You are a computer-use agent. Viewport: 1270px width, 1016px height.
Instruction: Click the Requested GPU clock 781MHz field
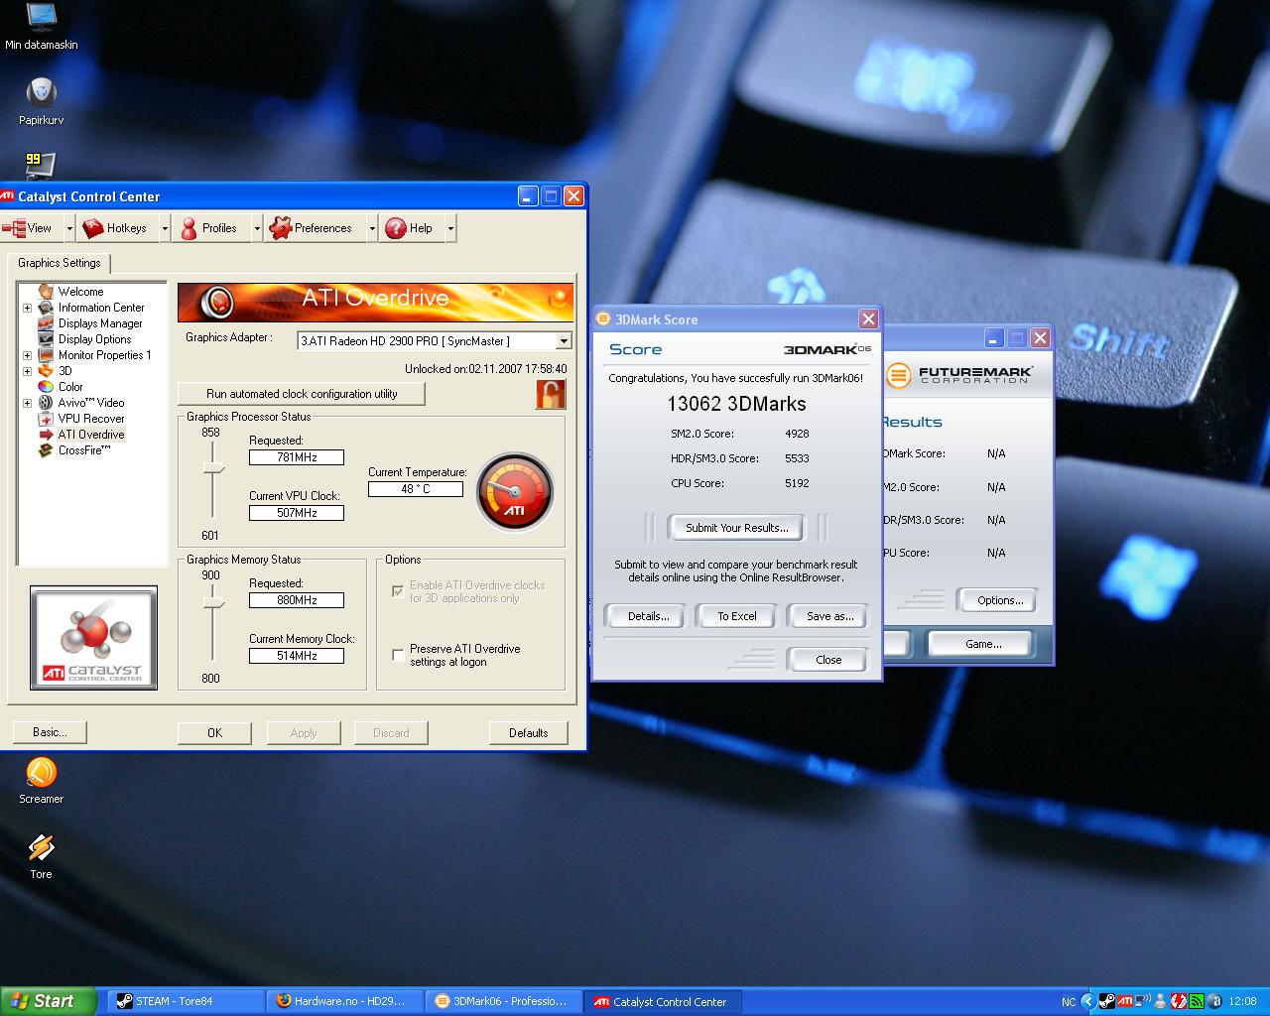[x=297, y=457]
